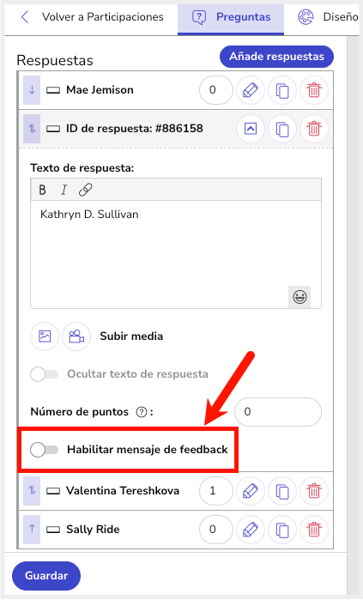
Task: Upload a video via Subir media
Action: tap(76, 336)
